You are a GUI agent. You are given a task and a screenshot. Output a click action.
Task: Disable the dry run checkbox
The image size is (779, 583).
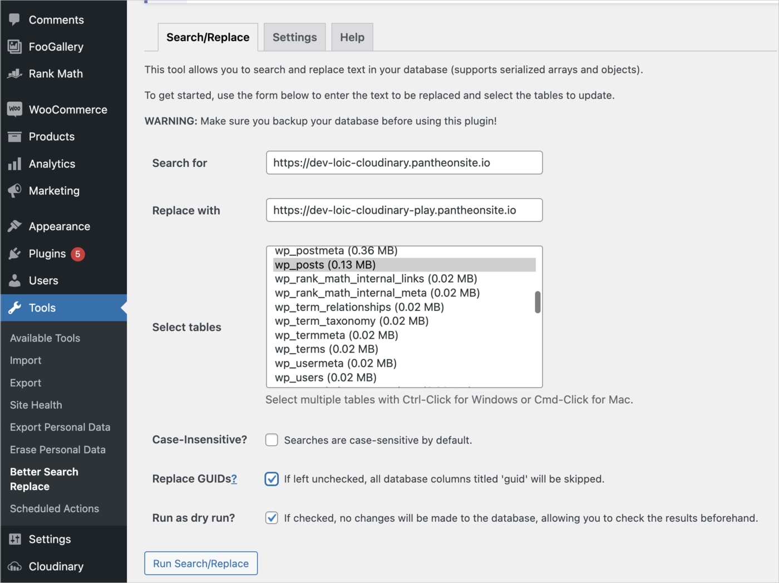(x=272, y=518)
